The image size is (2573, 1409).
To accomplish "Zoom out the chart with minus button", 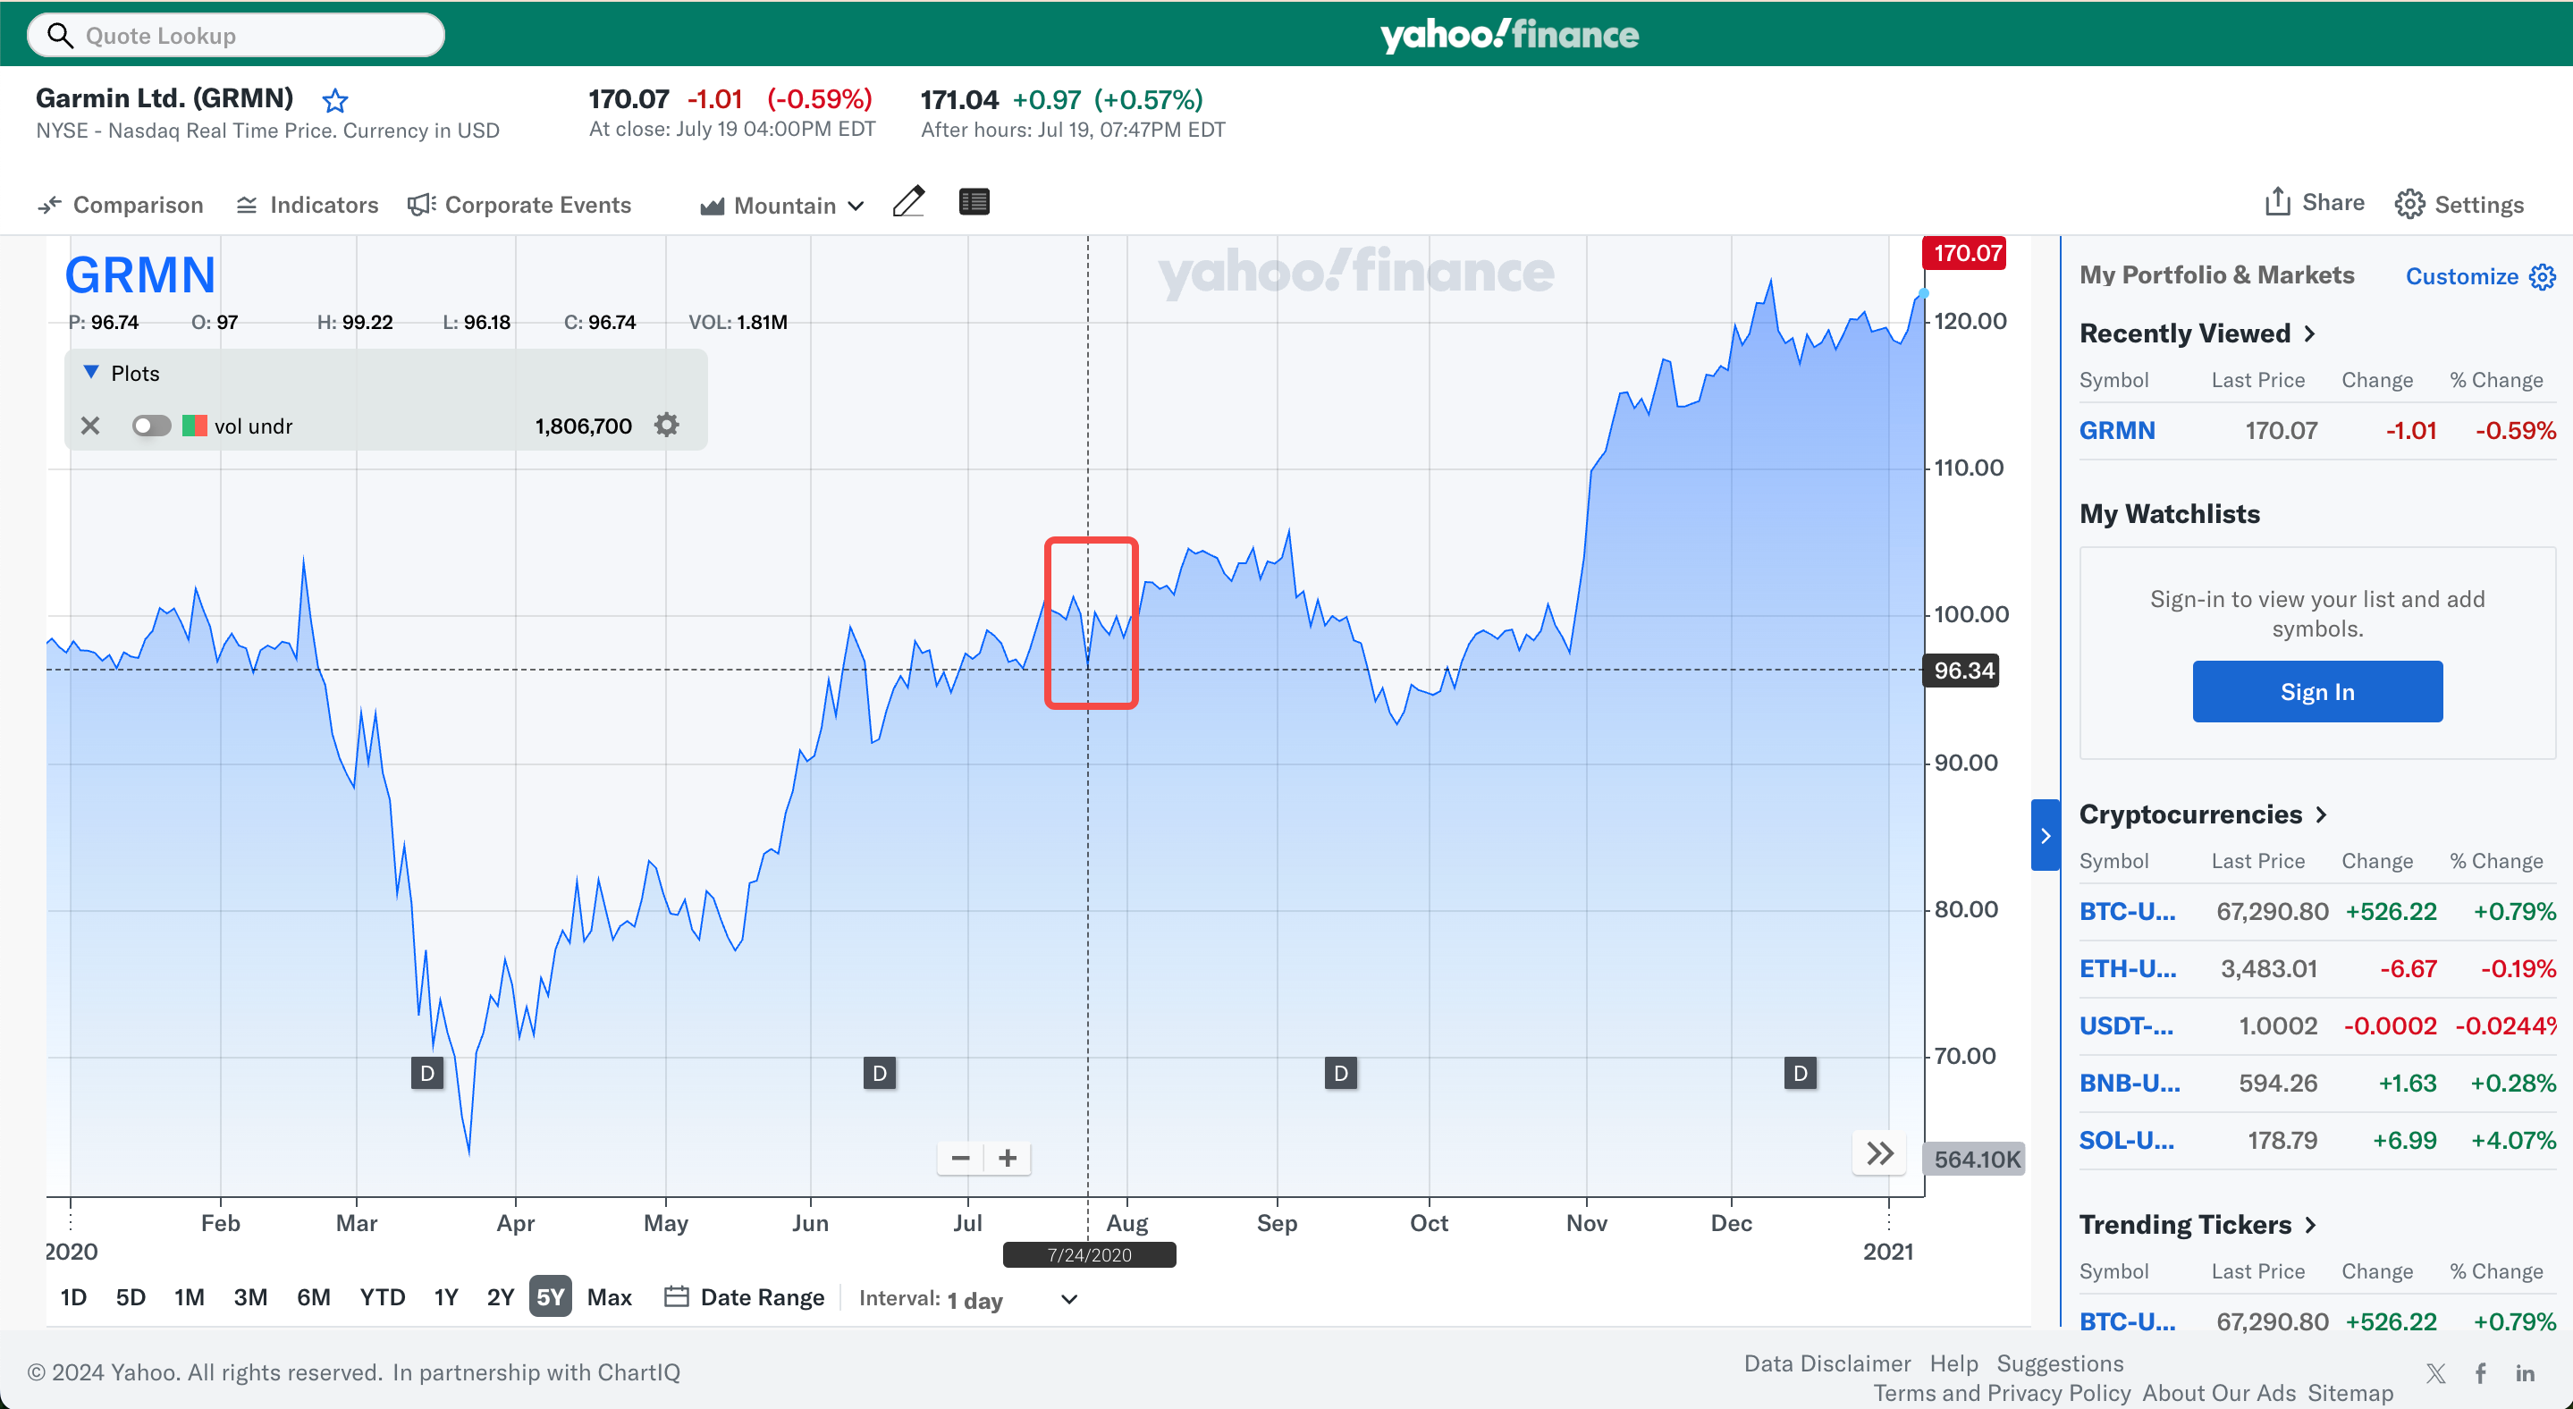I will click(960, 1159).
